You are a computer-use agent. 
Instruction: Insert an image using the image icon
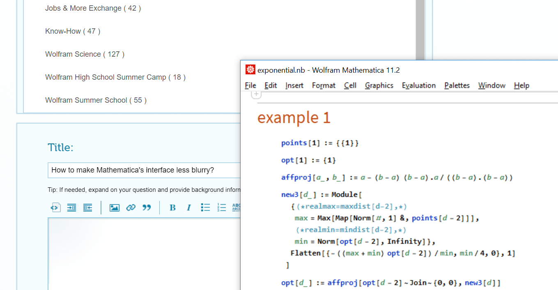(115, 207)
